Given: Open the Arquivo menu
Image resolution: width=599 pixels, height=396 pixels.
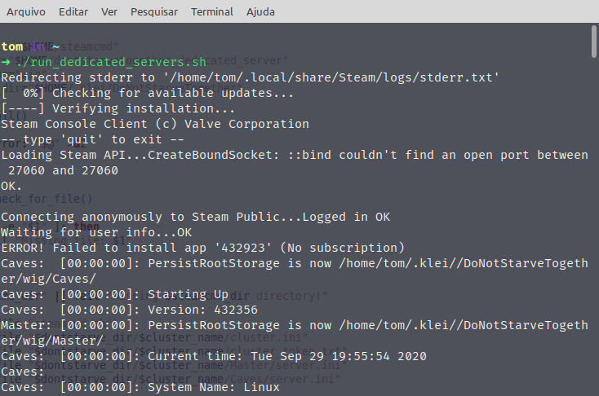Looking at the screenshot, I should point(26,12).
